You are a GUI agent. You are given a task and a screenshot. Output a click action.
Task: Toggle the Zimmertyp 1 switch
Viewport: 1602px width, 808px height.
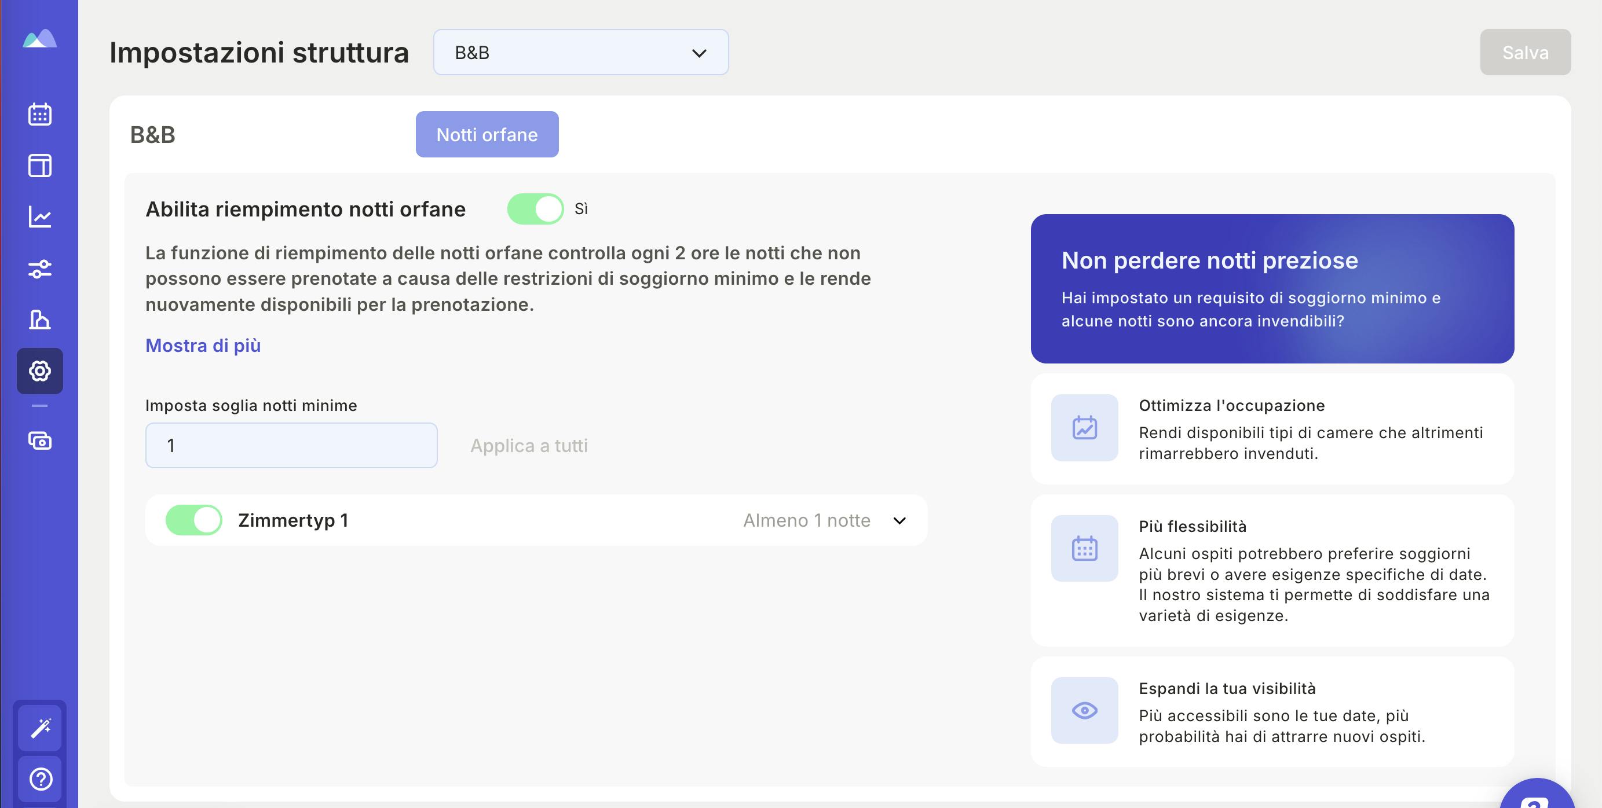pyautogui.click(x=193, y=520)
